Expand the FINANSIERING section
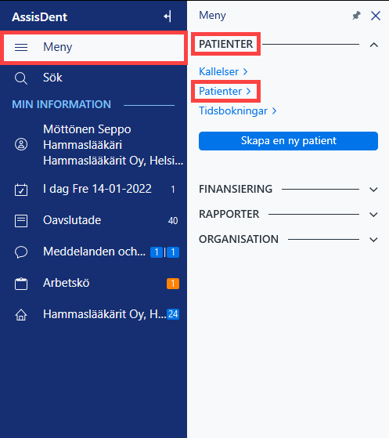Image resolution: width=389 pixels, height=438 pixels. (x=373, y=190)
